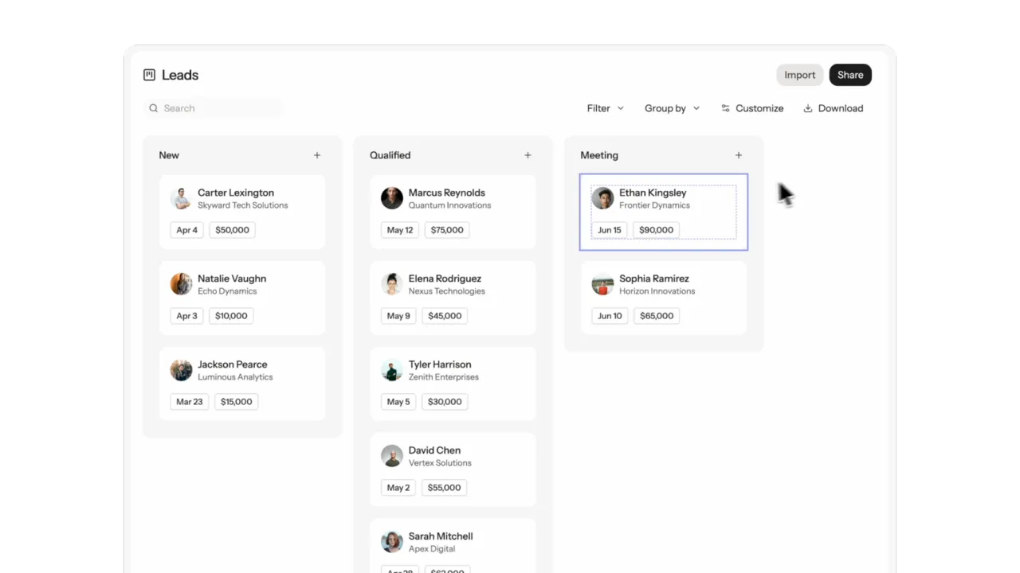Click the Import button
The height and width of the screenshot is (573, 1020).
coord(799,75)
